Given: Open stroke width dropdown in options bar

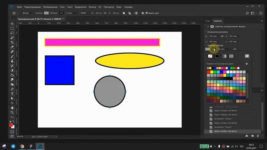Looking at the screenshot, I should coord(78,13).
